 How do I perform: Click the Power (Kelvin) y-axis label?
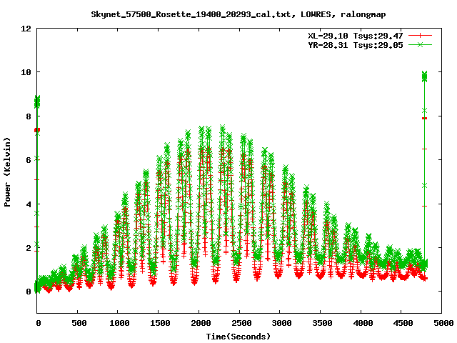click(7, 172)
